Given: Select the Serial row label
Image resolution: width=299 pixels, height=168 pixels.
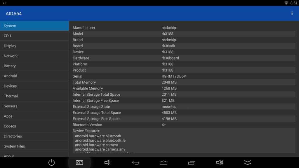Looking at the screenshot, I should 77,76.
